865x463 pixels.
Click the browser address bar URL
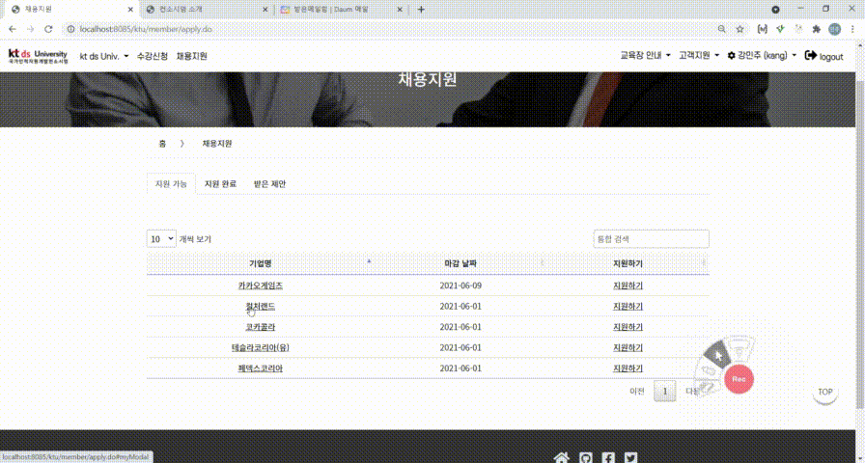coord(146,29)
